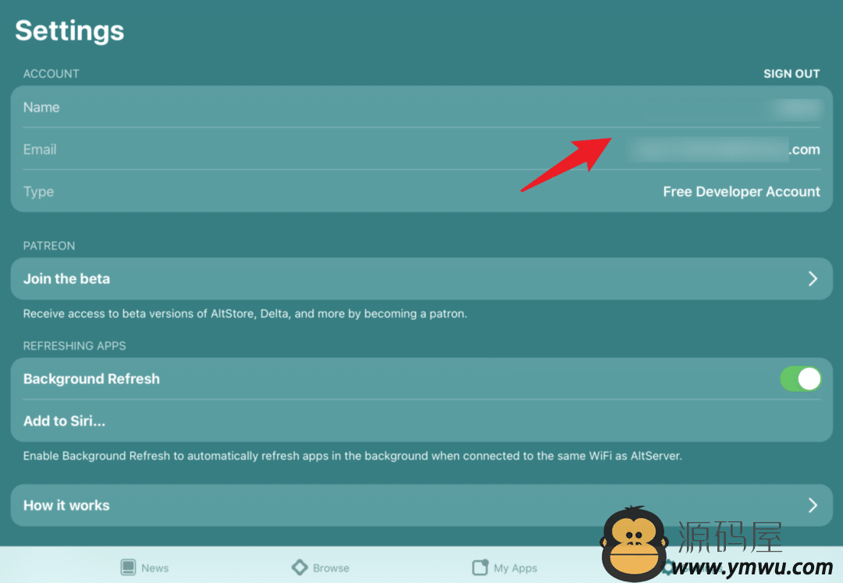This screenshot has width=843, height=583.
Task: Click the red arrow annotation
Action: 566,165
